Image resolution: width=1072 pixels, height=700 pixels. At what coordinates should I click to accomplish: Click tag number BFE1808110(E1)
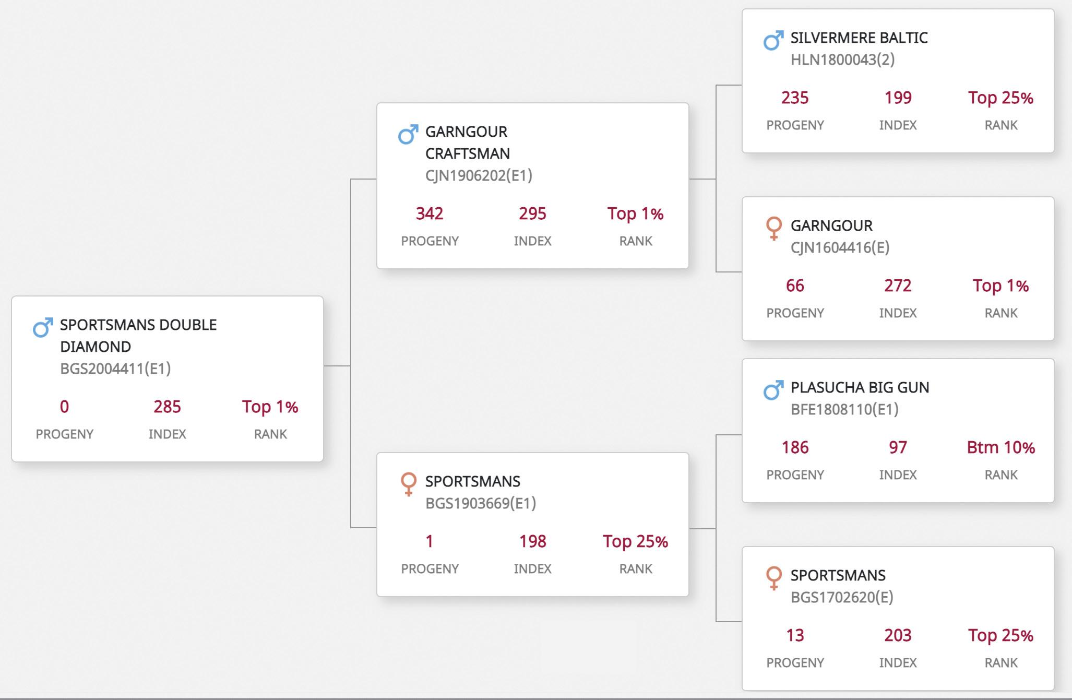point(844,409)
